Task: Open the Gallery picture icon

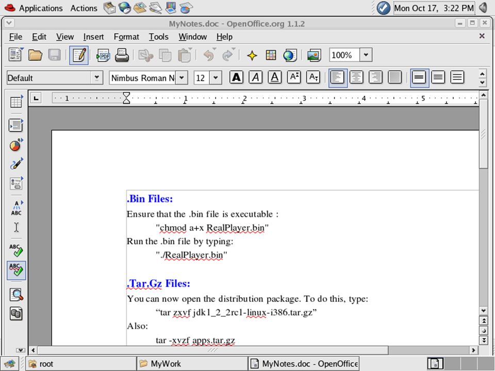Action: [x=314, y=56]
